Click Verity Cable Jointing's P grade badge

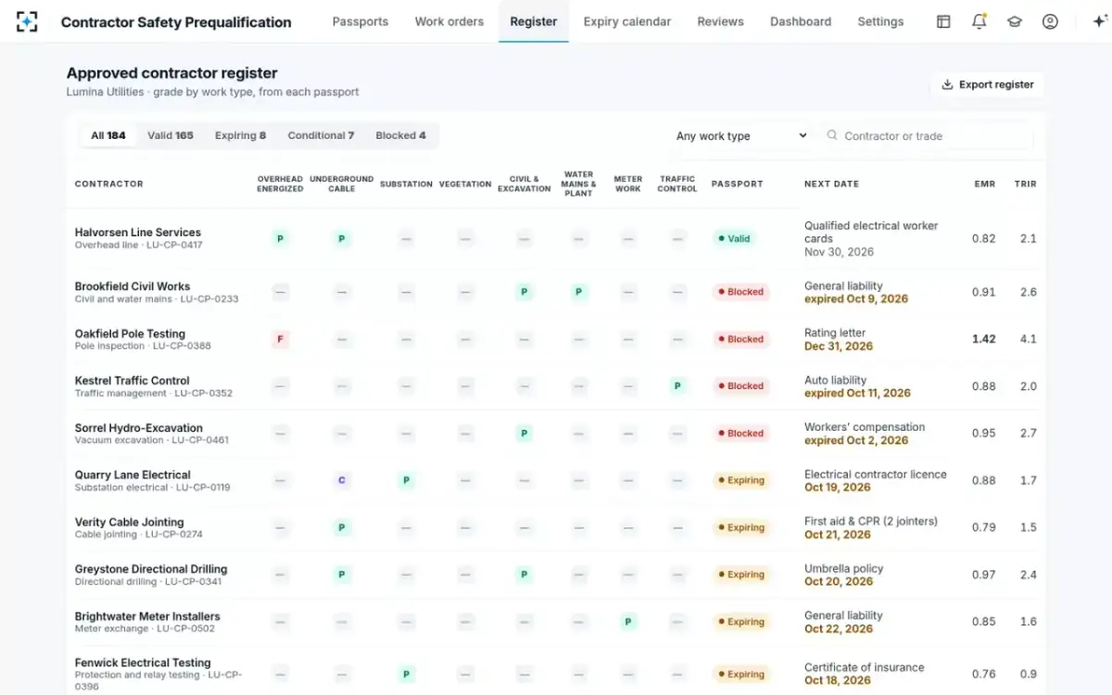pos(342,527)
